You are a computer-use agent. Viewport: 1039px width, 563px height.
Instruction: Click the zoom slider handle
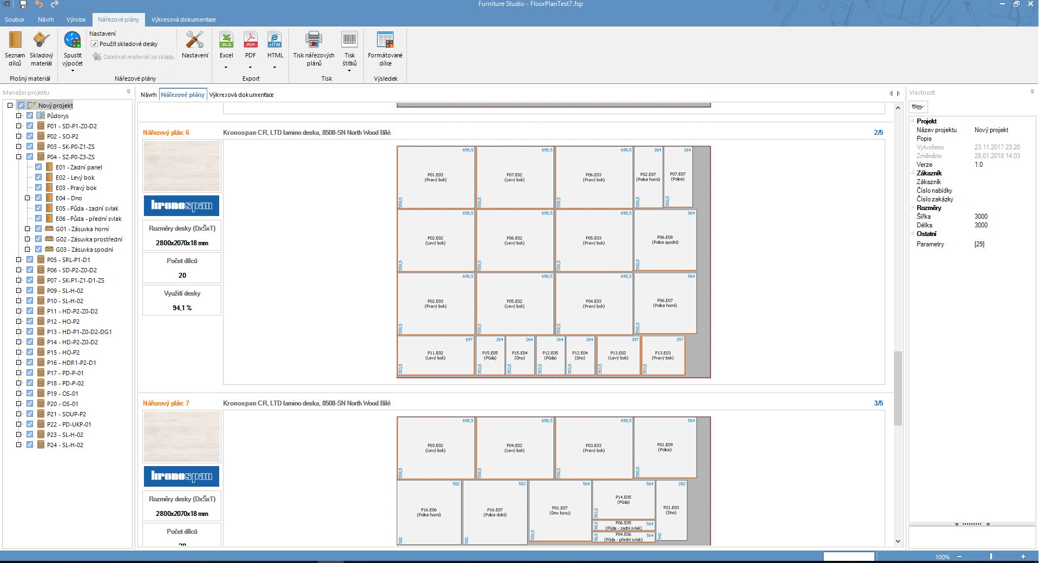tap(991, 557)
